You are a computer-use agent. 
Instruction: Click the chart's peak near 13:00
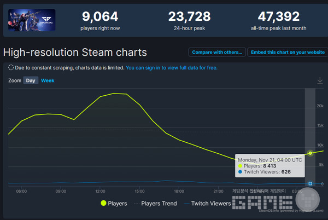click(116, 94)
